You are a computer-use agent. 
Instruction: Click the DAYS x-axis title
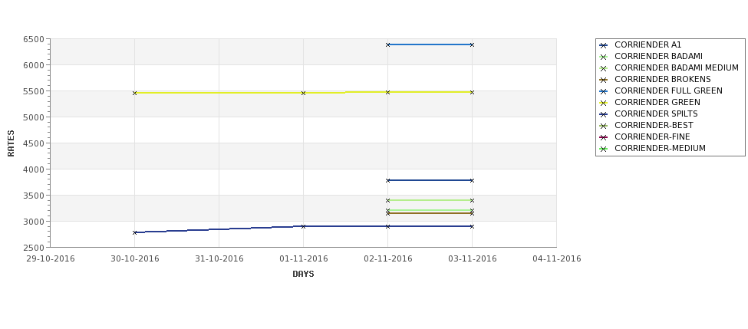tap(303, 274)
